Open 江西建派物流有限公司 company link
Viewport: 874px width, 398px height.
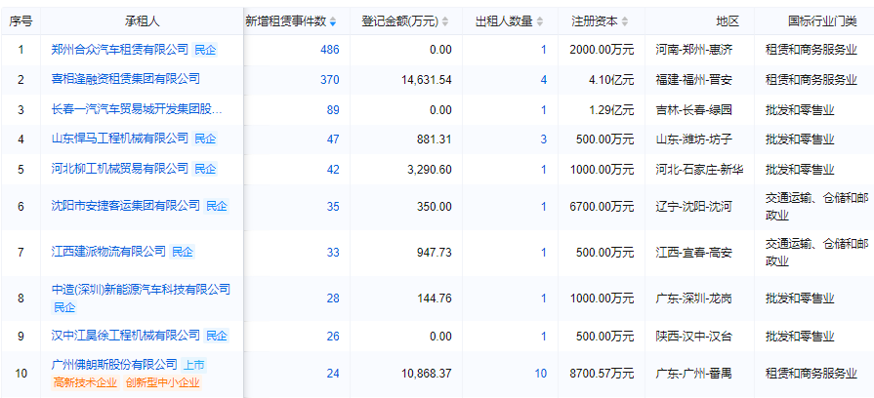(108, 252)
